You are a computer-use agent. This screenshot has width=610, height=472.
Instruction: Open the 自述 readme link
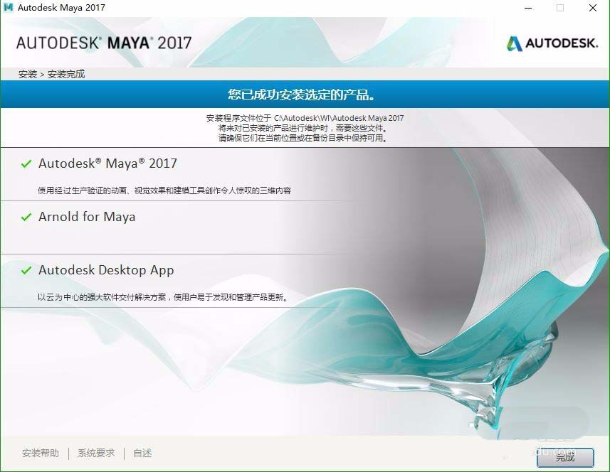pyautogui.click(x=142, y=453)
